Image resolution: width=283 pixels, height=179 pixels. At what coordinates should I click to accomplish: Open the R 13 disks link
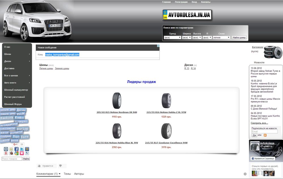186,68
